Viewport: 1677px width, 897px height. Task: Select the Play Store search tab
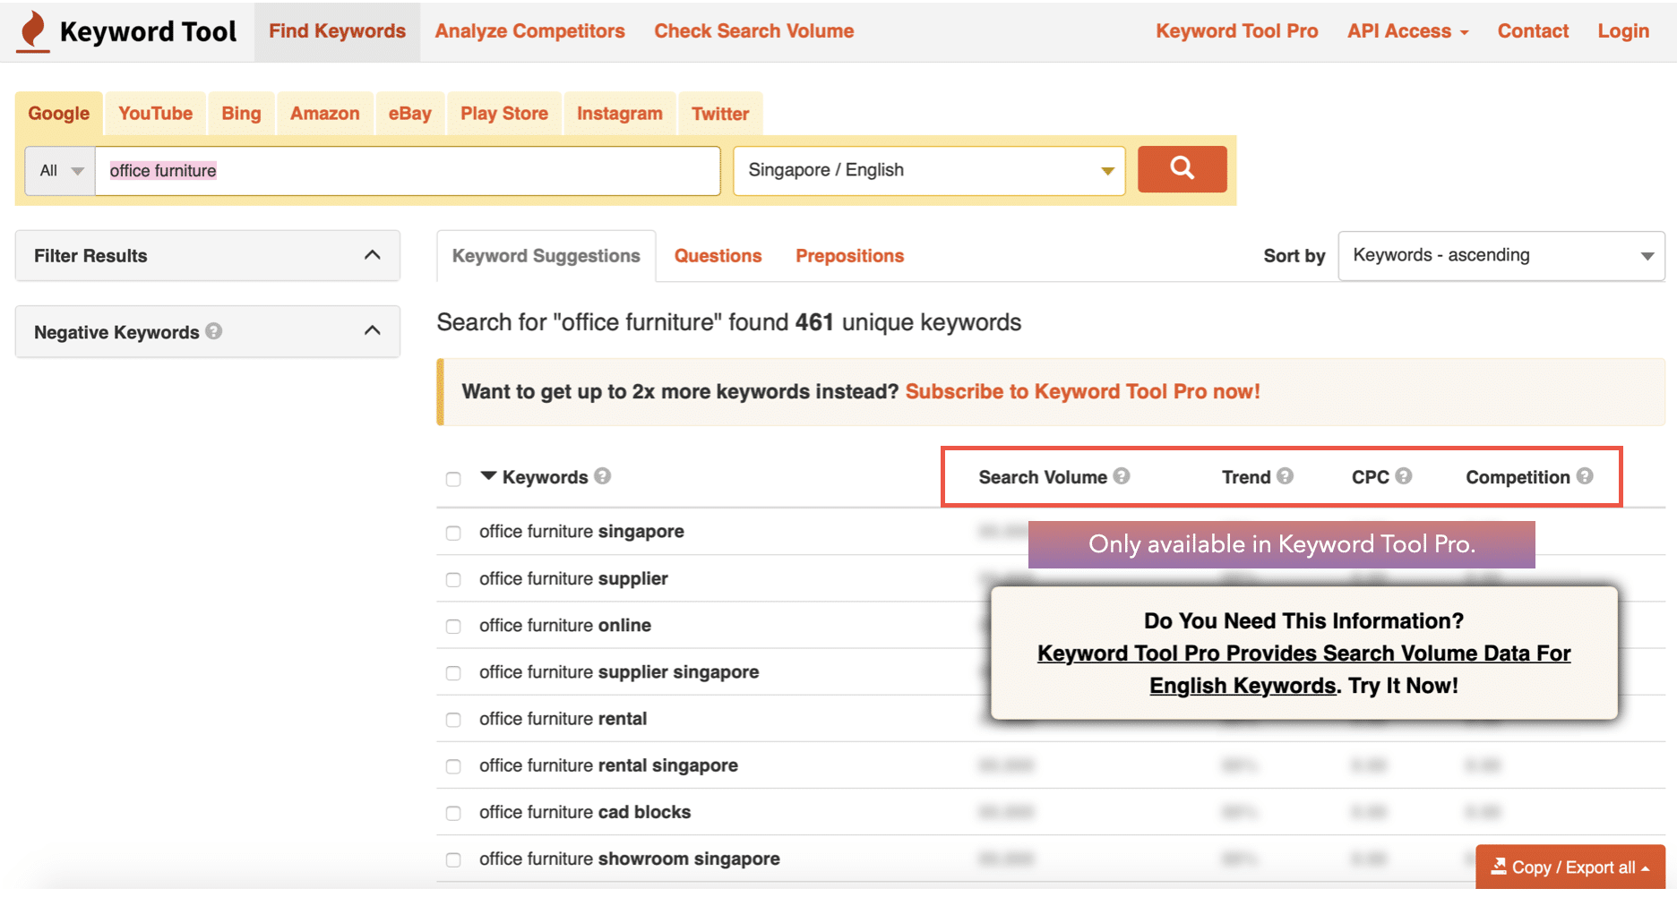[x=503, y=114]
